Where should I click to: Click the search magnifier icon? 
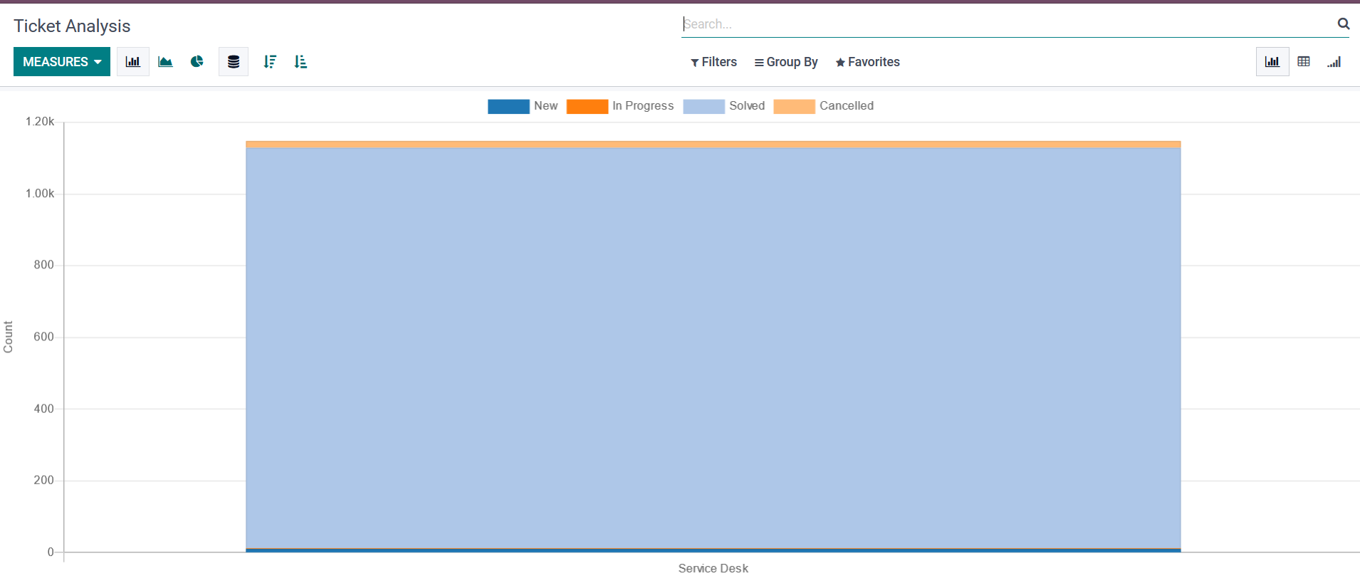point(1343,23)
